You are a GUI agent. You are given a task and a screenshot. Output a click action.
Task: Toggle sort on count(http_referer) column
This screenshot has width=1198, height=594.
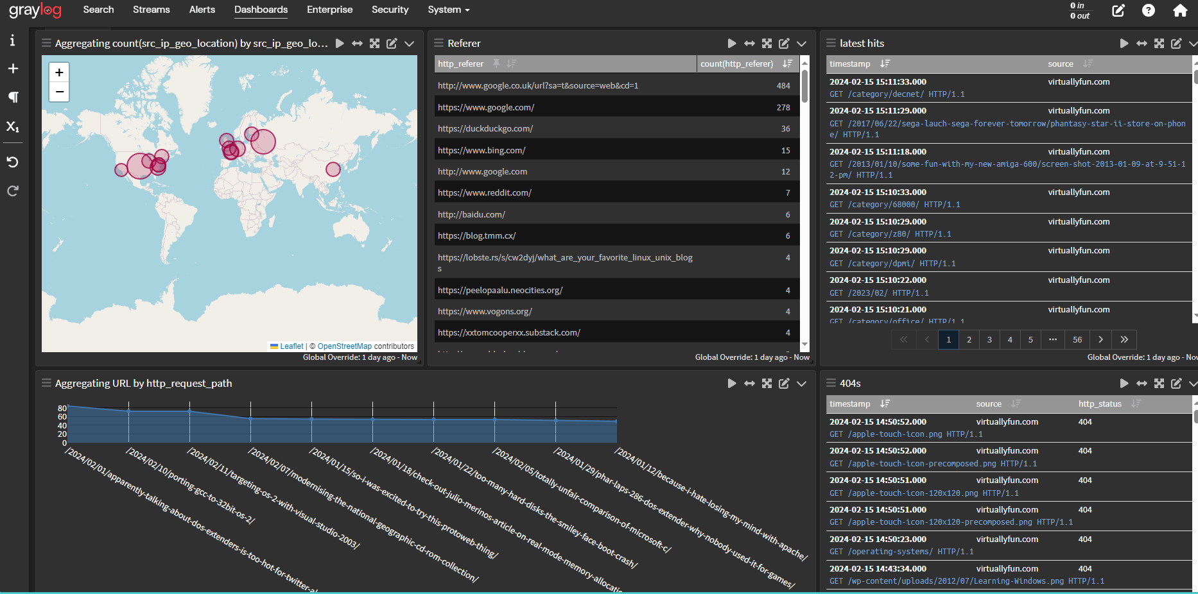[x=787, y=64]
